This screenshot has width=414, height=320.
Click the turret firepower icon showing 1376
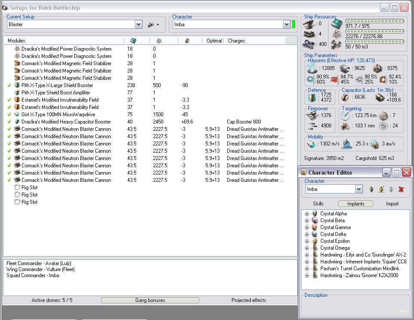(x=312, y=115)
